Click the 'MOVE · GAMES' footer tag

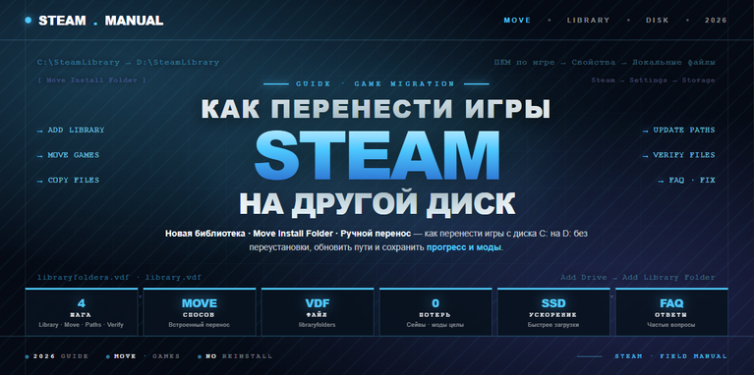[x=146, y=356]
